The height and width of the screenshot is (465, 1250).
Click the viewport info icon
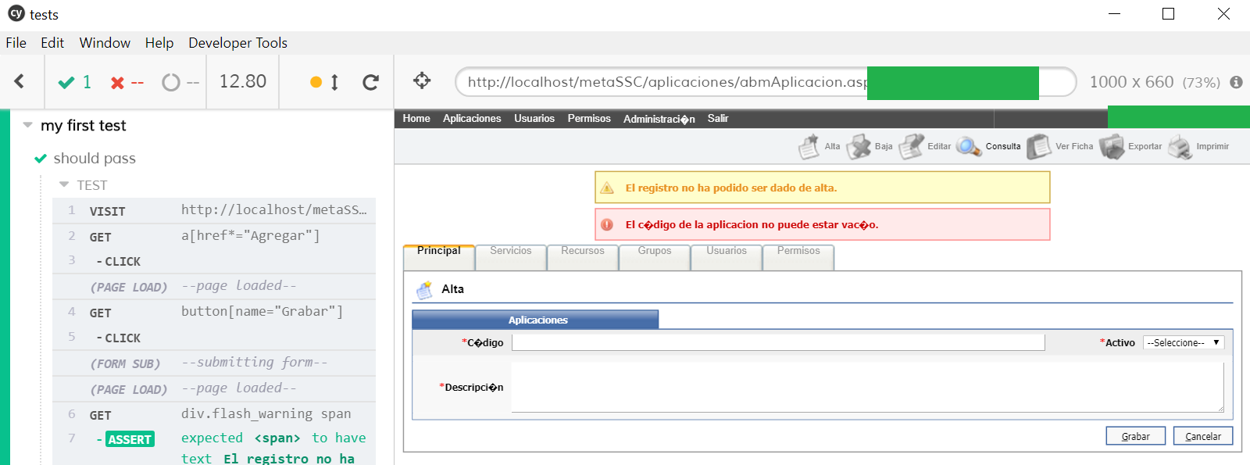[1236, 82]
